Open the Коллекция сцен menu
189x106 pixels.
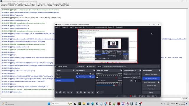pyautogui.click(x=101, y=27)
